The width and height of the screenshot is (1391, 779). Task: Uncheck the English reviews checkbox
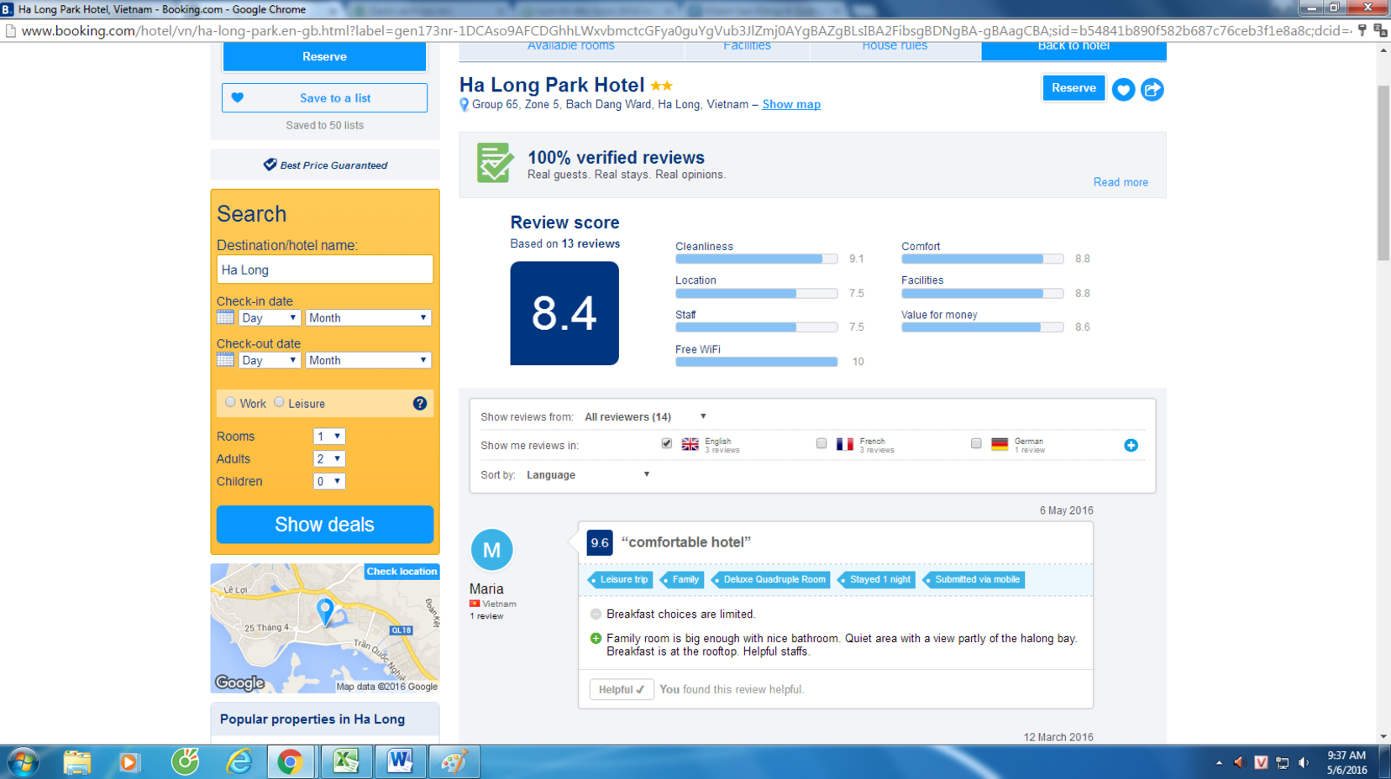[667, 443]
